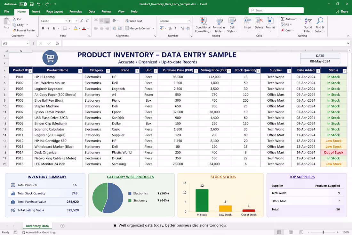The image size is (352, 235).
Task: Open the font size dropdown
Action: [x=76, y=21]
